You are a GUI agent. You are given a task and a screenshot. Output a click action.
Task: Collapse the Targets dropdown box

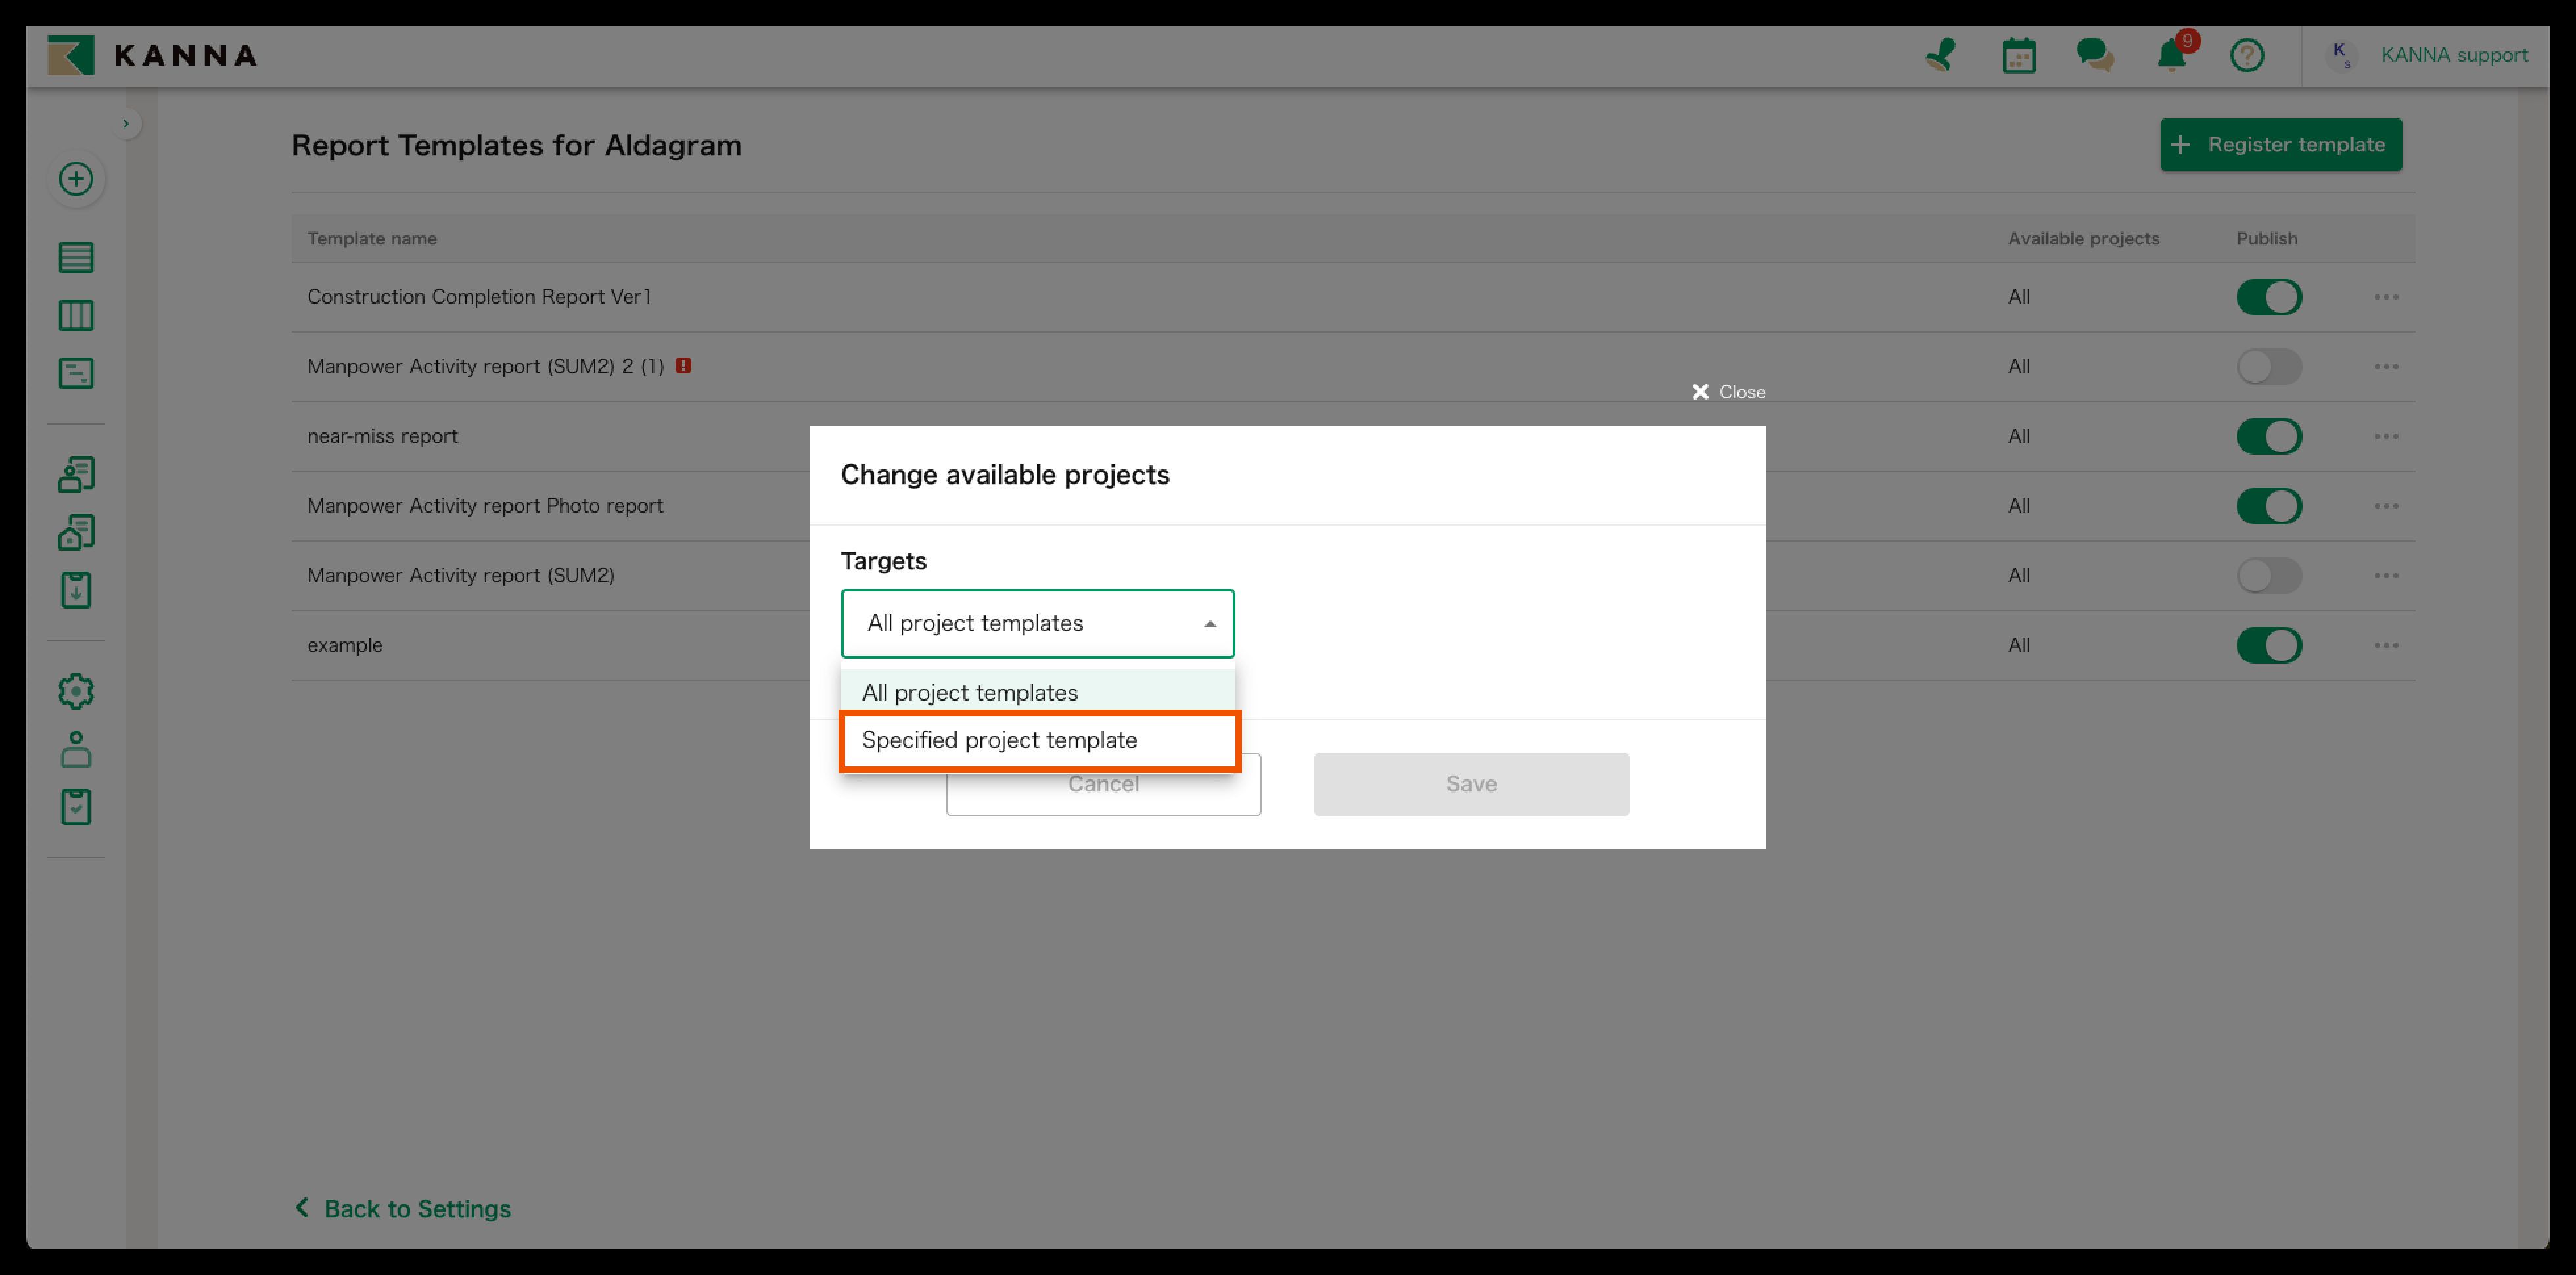[1037, 623]
